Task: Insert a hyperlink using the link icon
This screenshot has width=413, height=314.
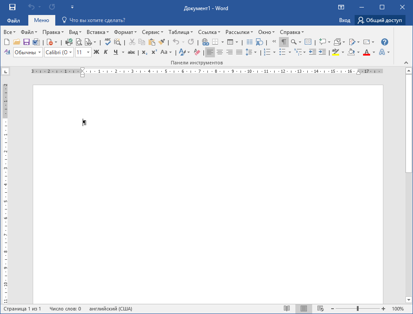Action: click(205, 42)
